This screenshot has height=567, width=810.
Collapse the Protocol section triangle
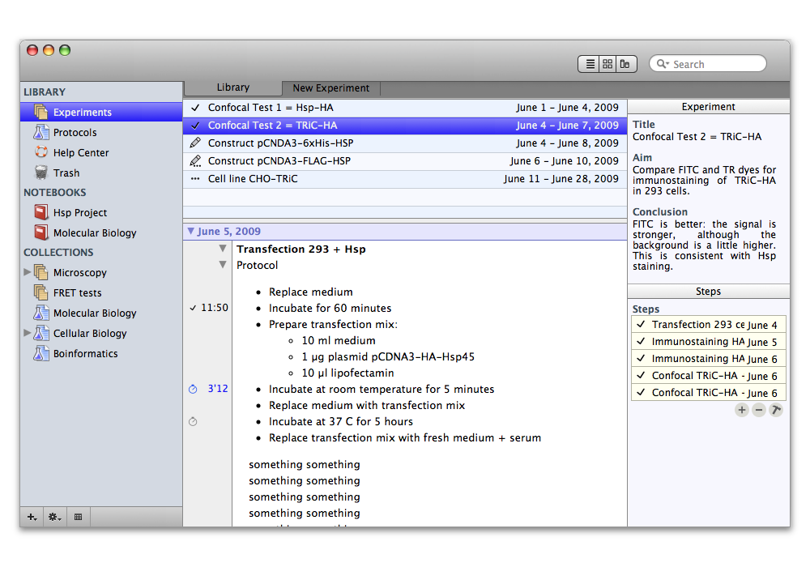coord(223,264)
